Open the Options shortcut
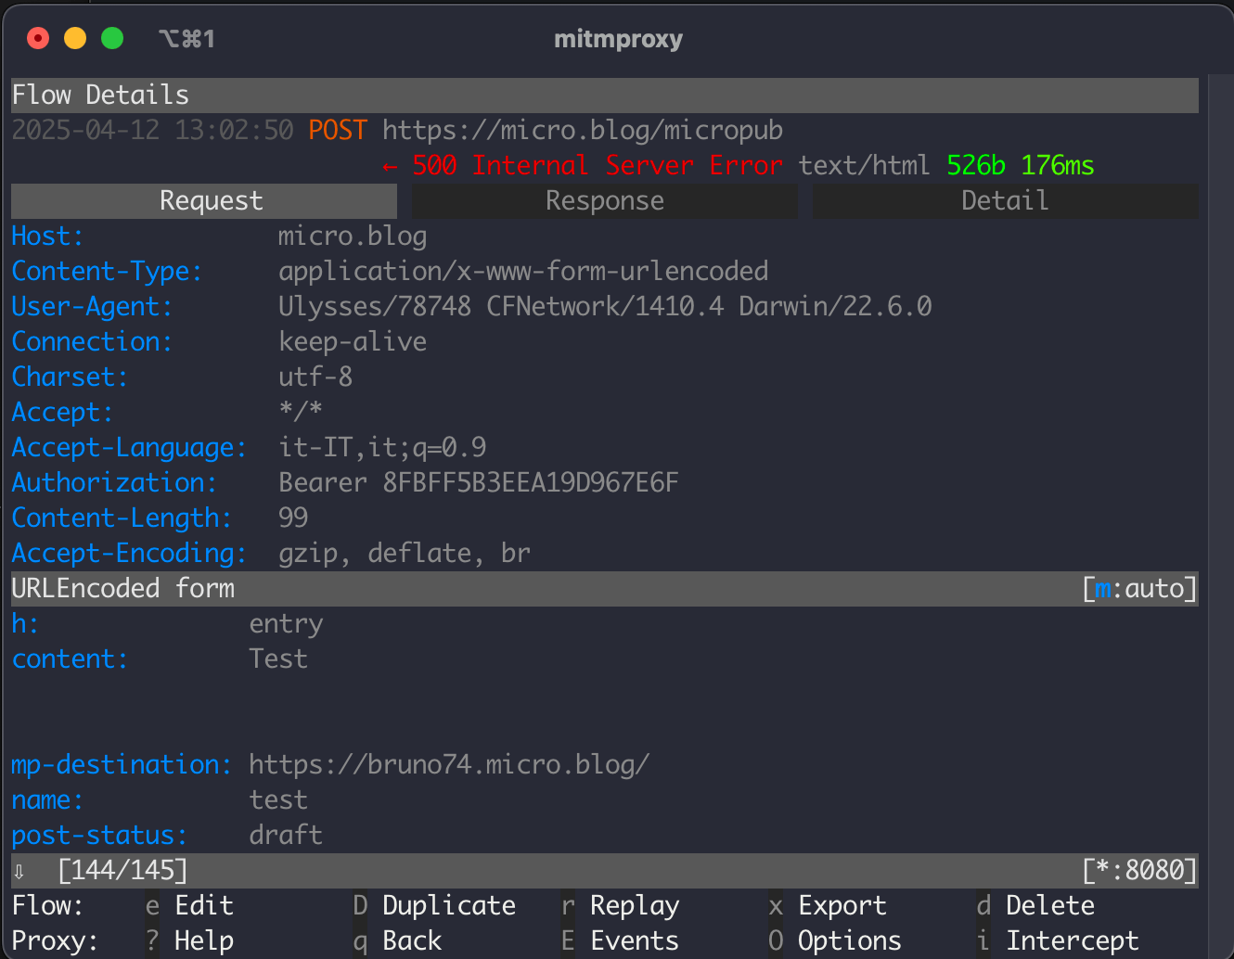 click(835, 940)
